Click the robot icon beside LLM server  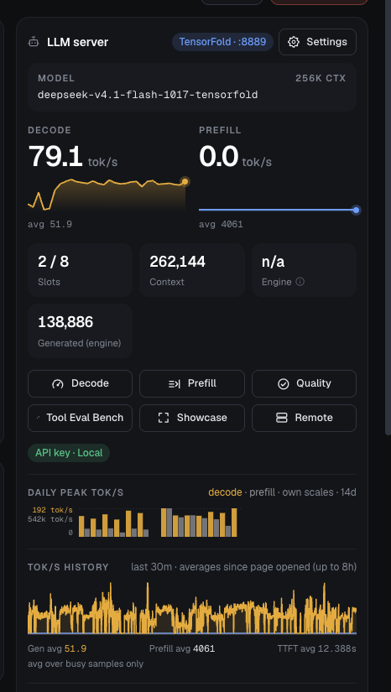(33, 43)
